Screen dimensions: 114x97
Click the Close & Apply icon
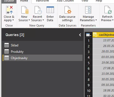point(10,10)
